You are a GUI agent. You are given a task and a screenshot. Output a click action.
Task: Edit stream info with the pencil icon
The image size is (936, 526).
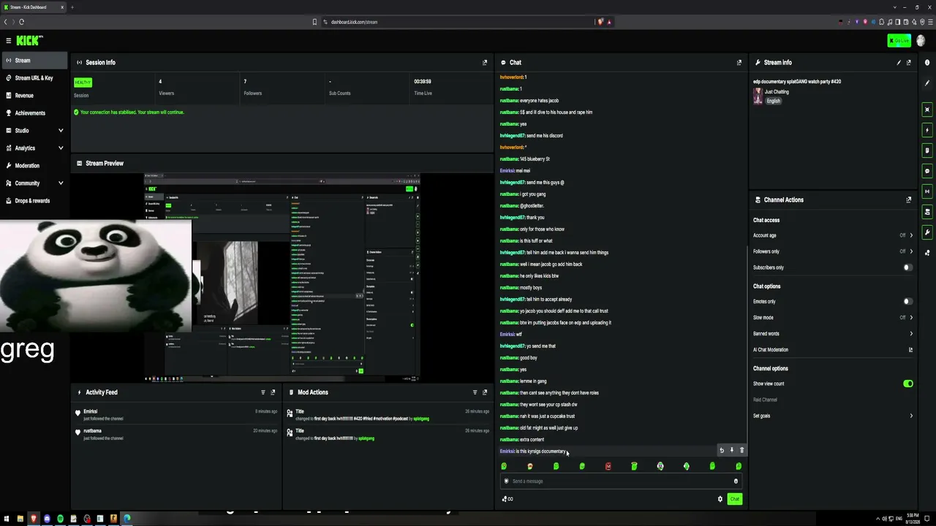click(x=899, y=63)
